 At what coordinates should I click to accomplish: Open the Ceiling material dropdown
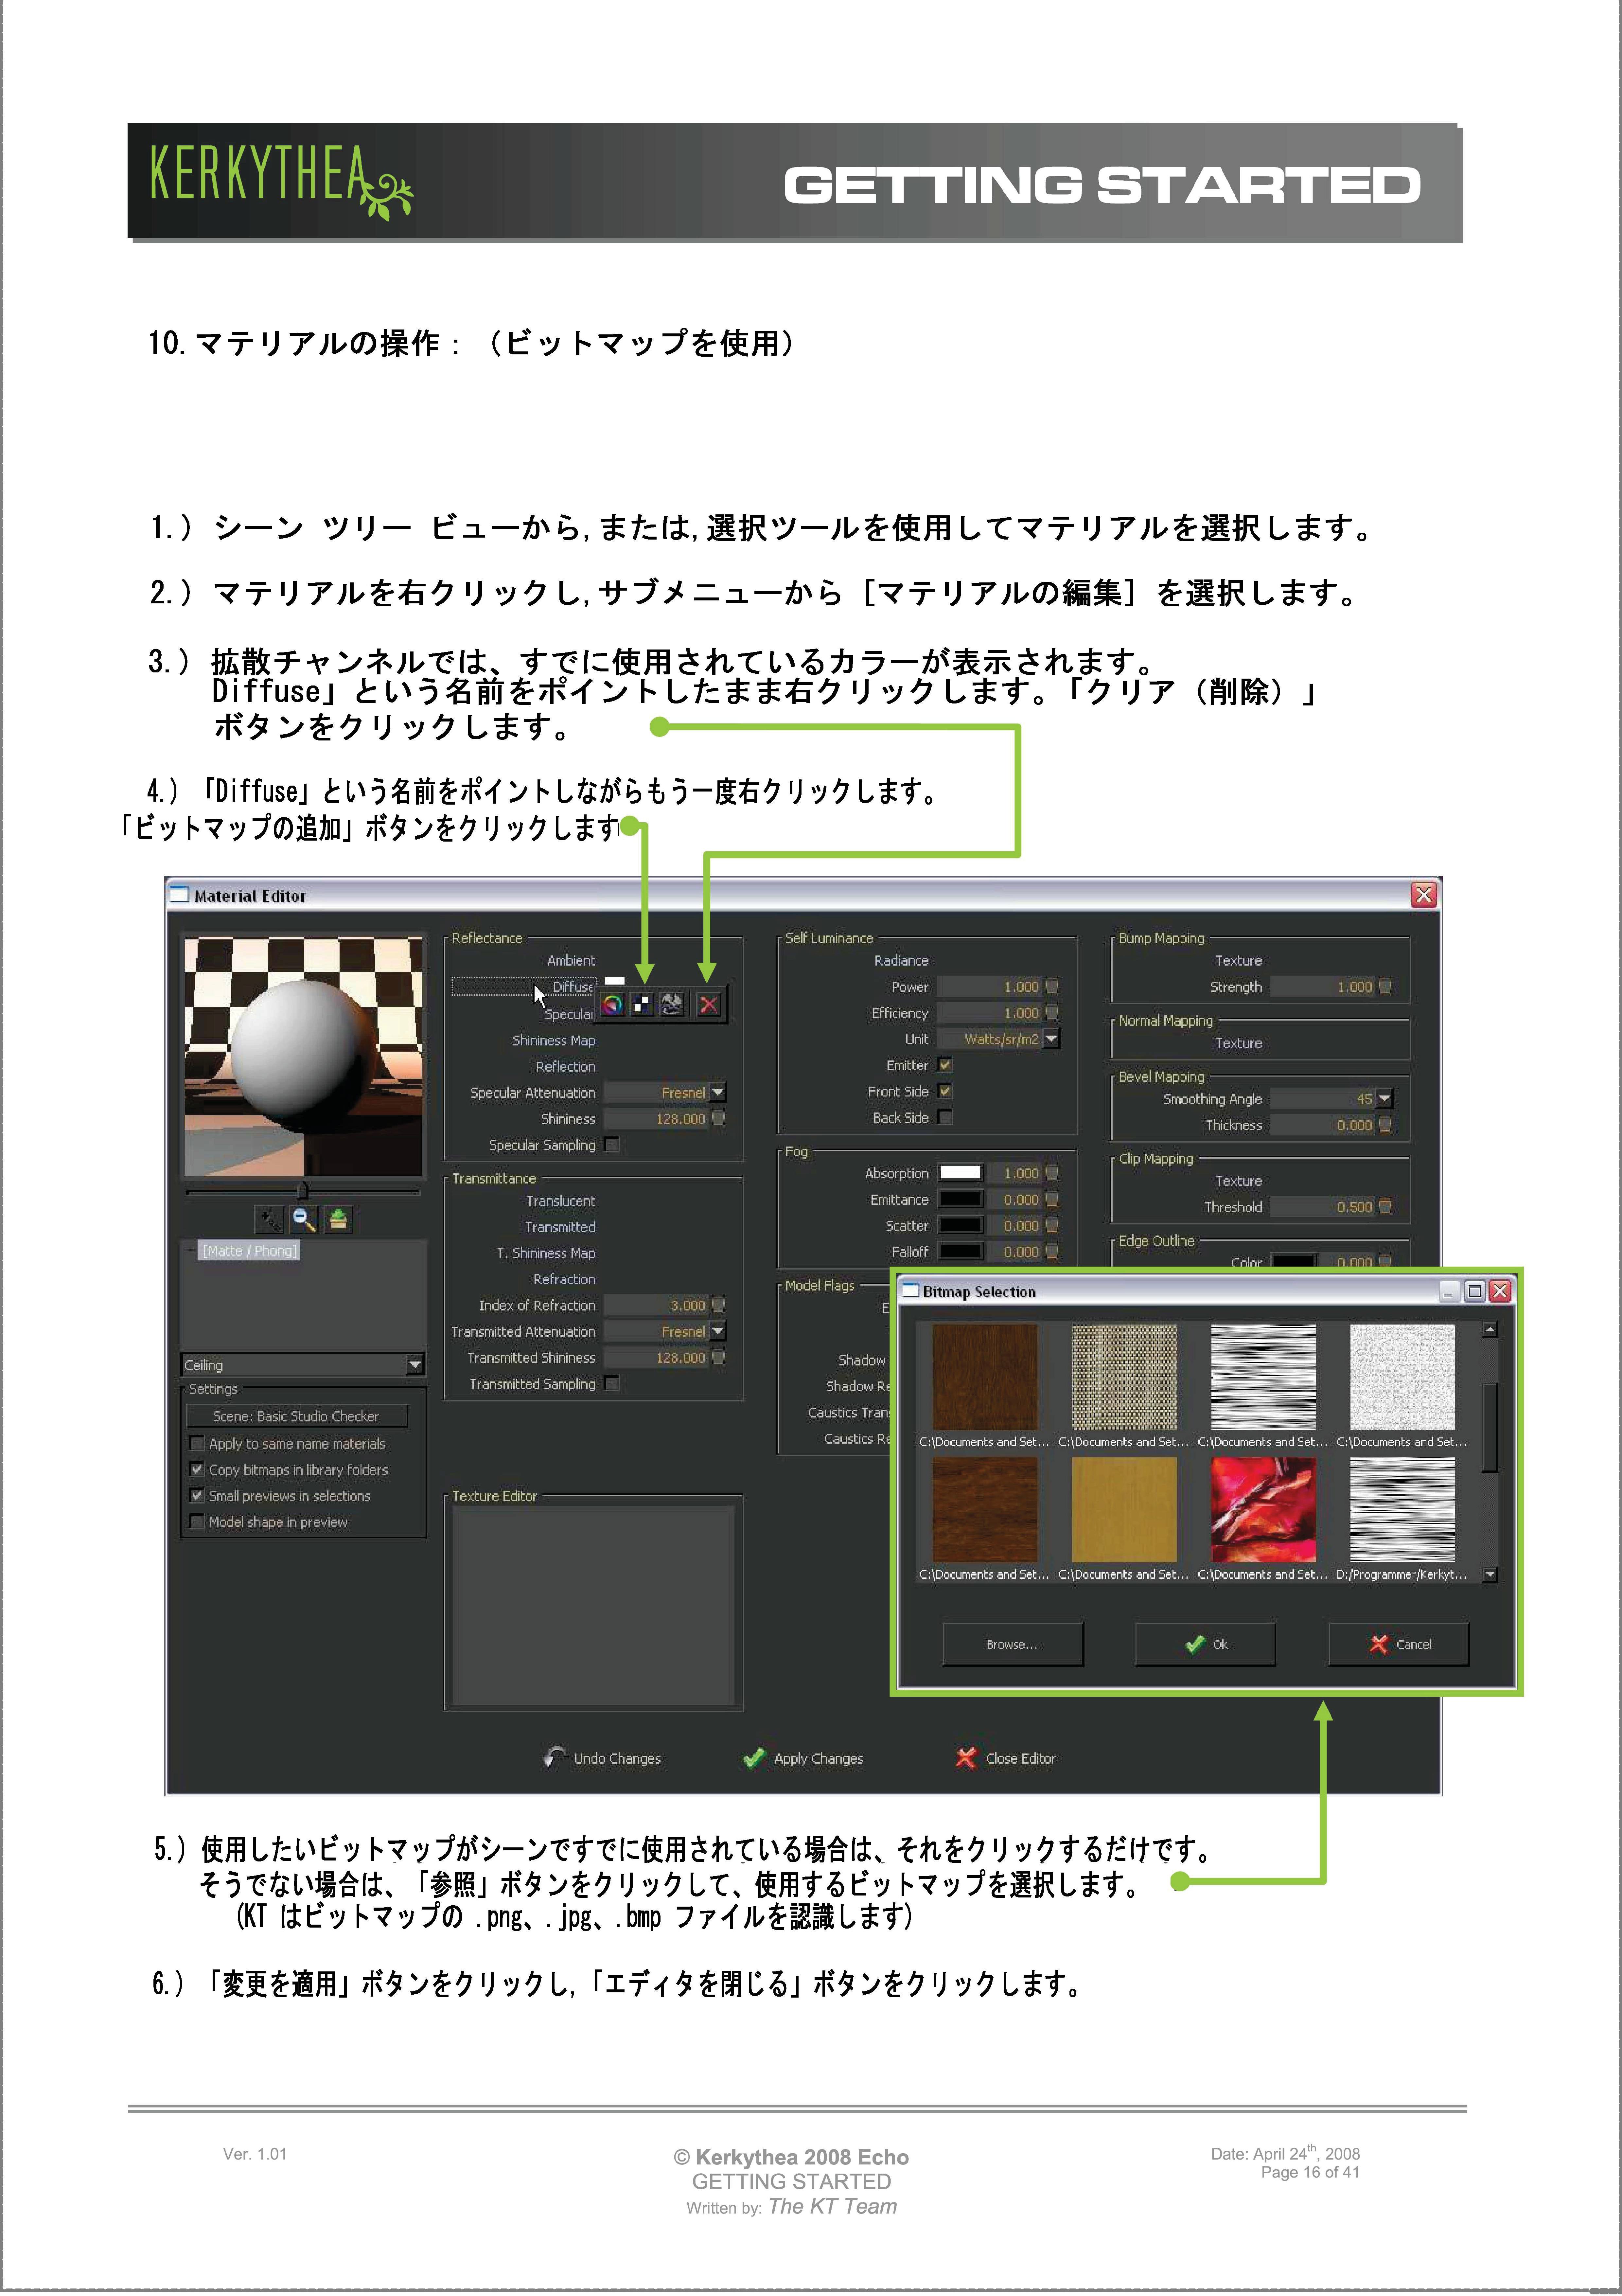point(415,1365)
